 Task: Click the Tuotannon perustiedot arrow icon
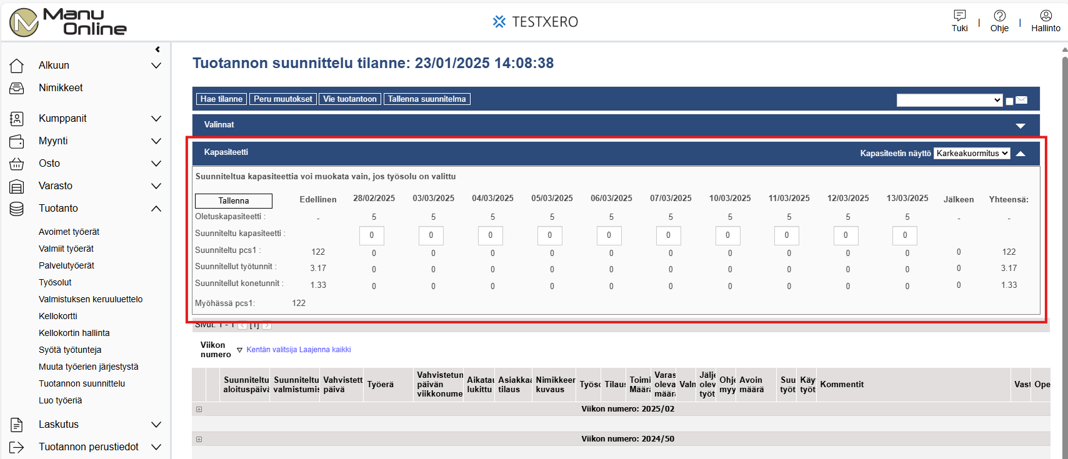tap(17, 447)
